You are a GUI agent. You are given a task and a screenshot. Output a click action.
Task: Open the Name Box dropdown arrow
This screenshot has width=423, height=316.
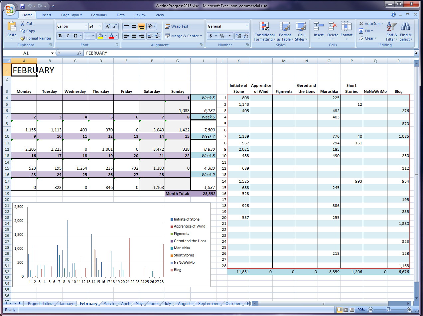[x=52, y=53]
